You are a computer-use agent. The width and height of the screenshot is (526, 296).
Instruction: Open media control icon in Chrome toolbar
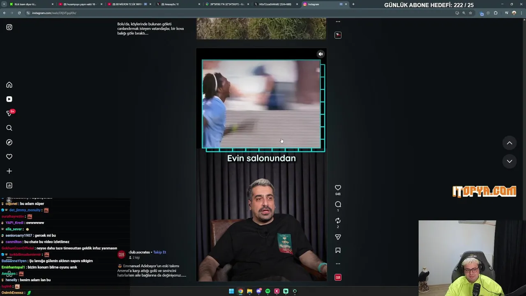pos(506,13)
